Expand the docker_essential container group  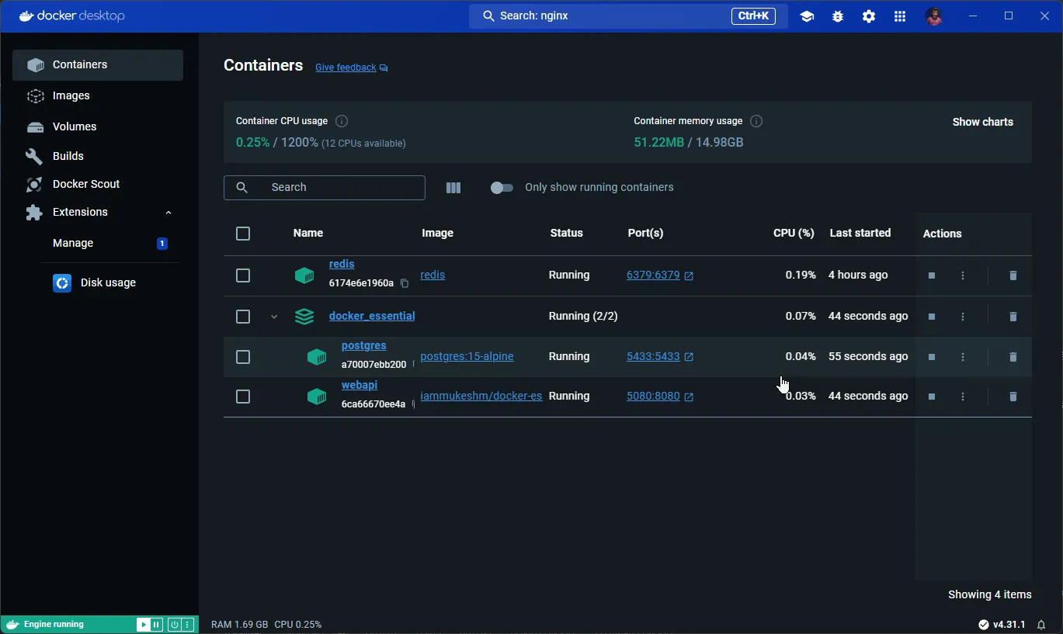pos(273,317)
